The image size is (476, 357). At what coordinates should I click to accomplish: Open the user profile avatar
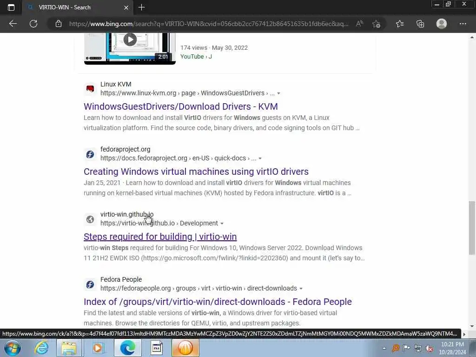point(442,24)
